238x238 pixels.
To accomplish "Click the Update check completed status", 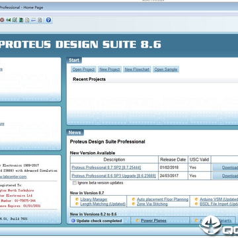I will 99,221.
